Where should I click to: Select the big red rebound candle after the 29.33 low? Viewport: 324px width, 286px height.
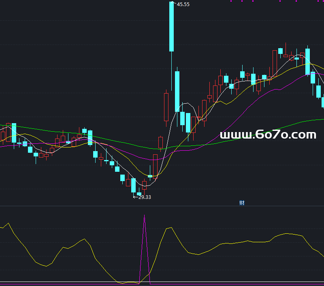pyautogui.click(x=155, y=166)
